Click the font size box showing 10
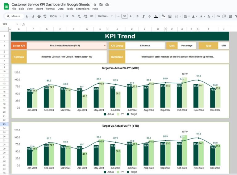Viewport: 237px width, 175px height. click(125, 16)
